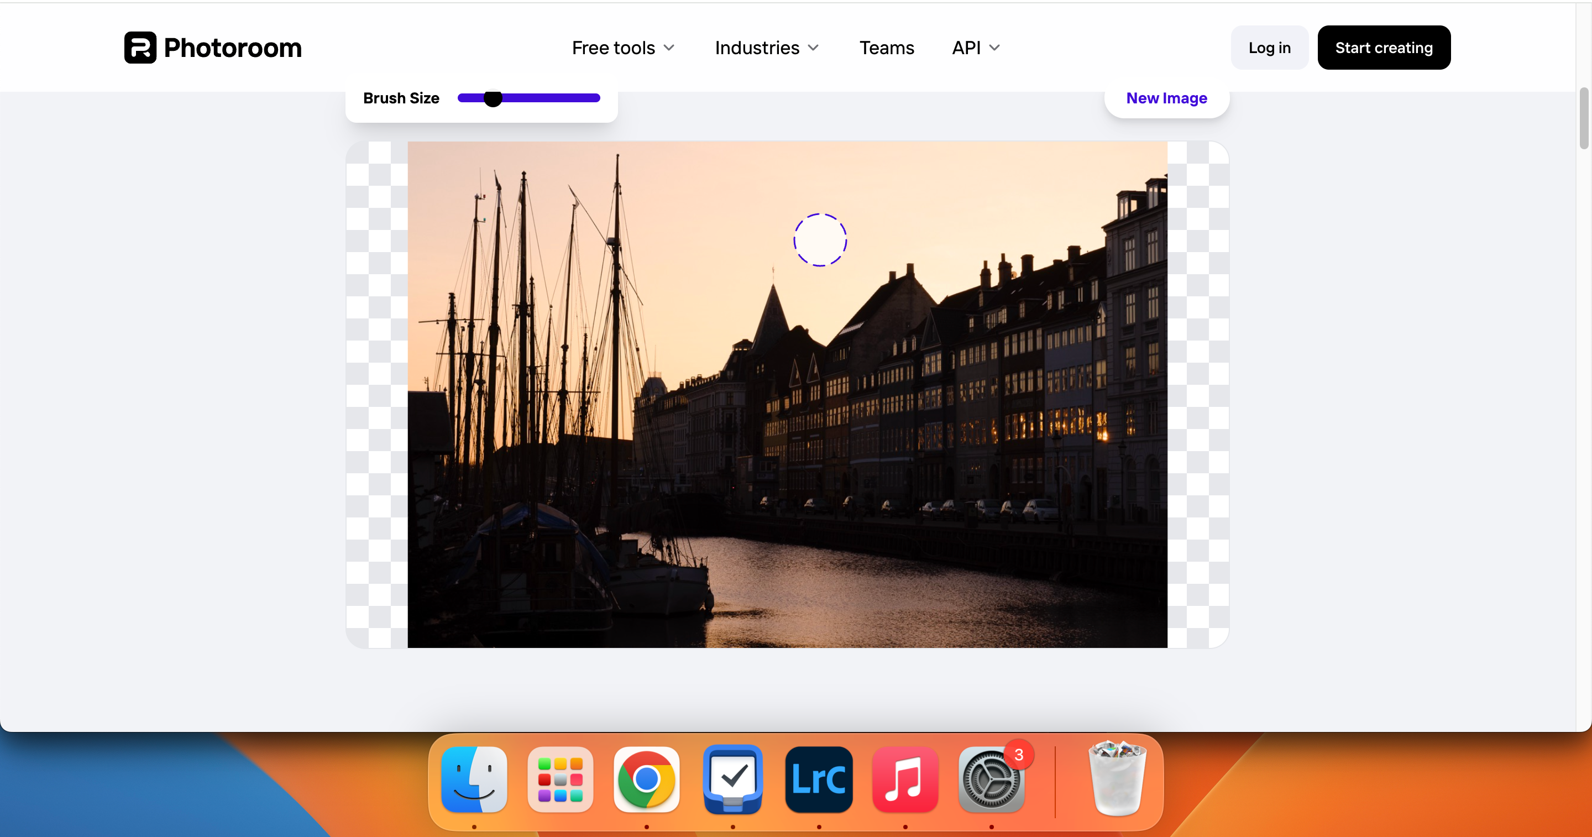
Task: Open Music app from the dock
Action: (902, 779)
